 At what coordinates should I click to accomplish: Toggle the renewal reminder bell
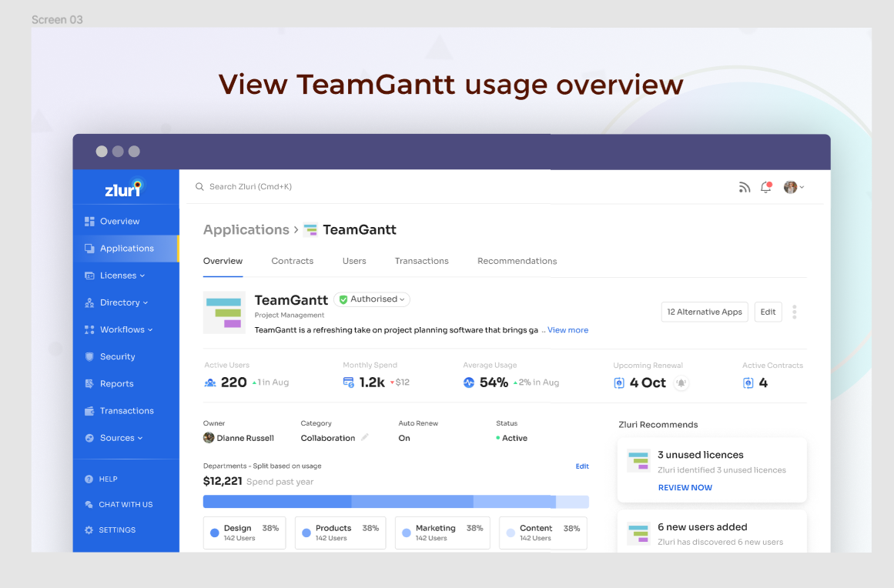click(681, 383)
